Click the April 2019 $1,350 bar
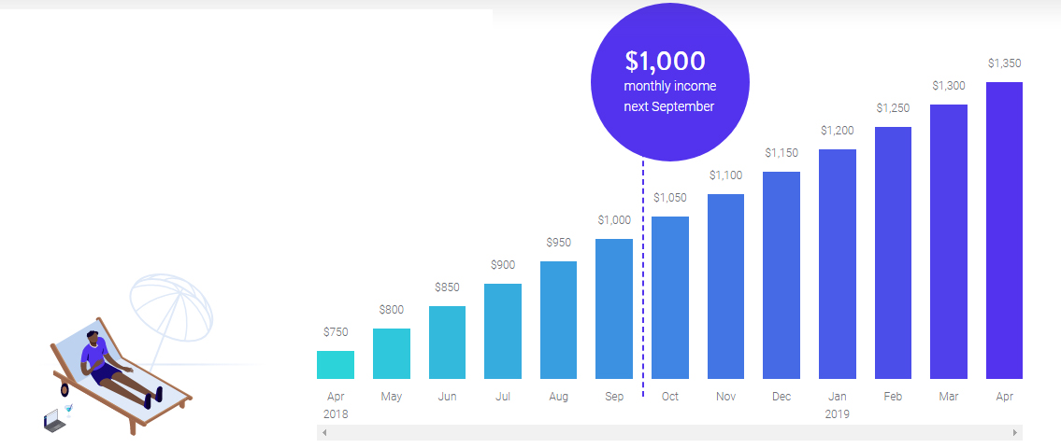 click(1004, 231)
